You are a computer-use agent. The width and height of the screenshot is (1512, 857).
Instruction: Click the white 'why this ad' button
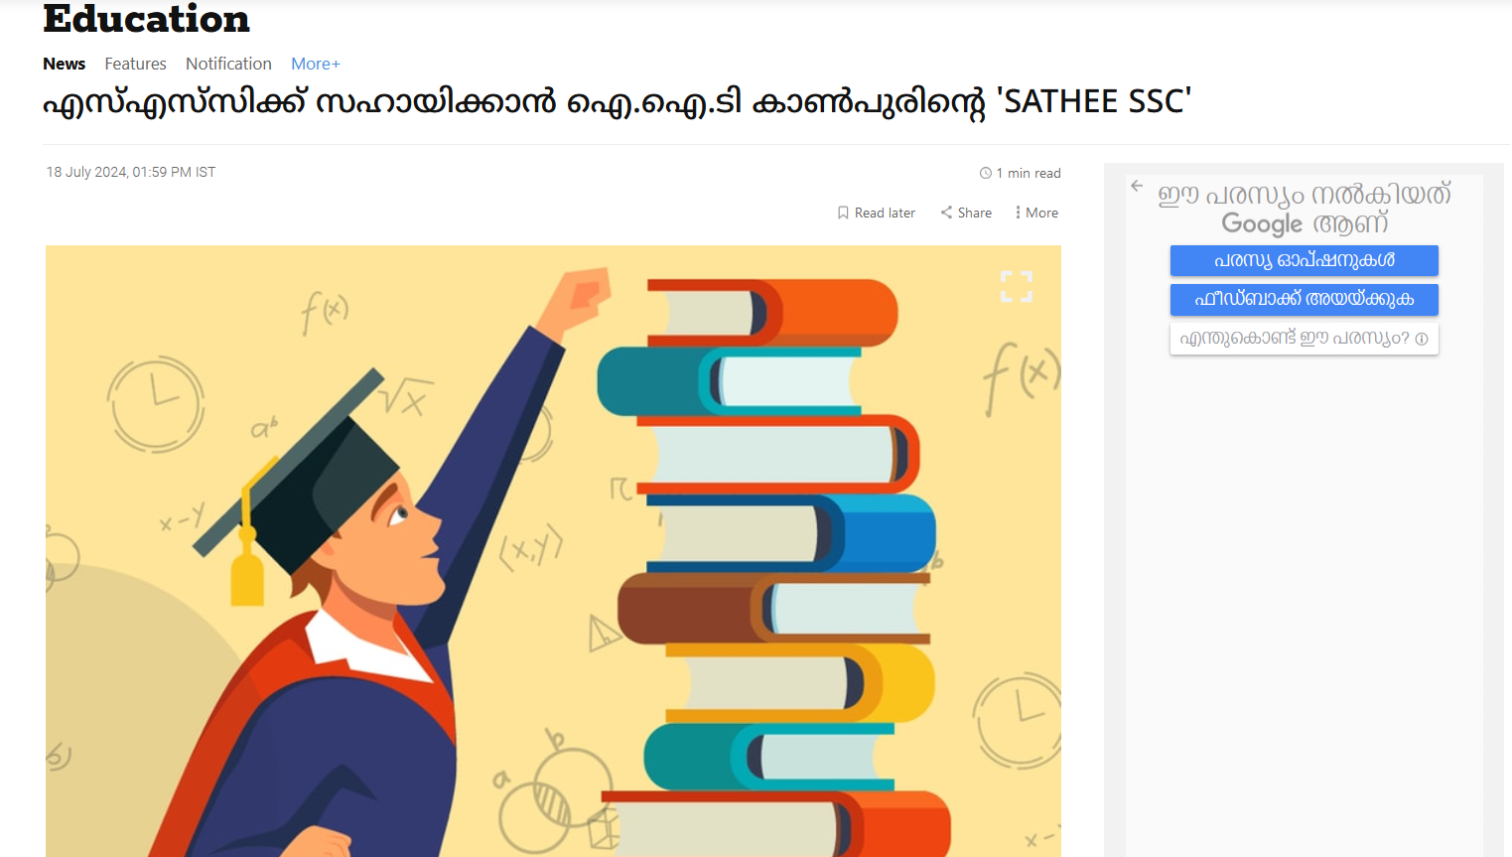tap(1305, 339)
